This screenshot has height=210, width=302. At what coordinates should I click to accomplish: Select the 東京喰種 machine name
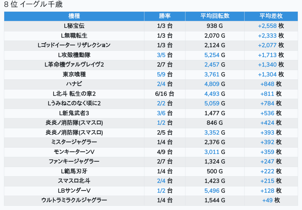(x=74, y=74)
